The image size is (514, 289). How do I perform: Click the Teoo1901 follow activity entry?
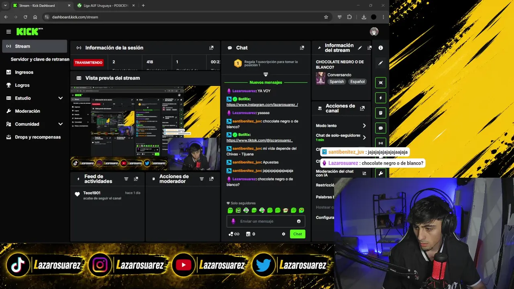[108, 195]
